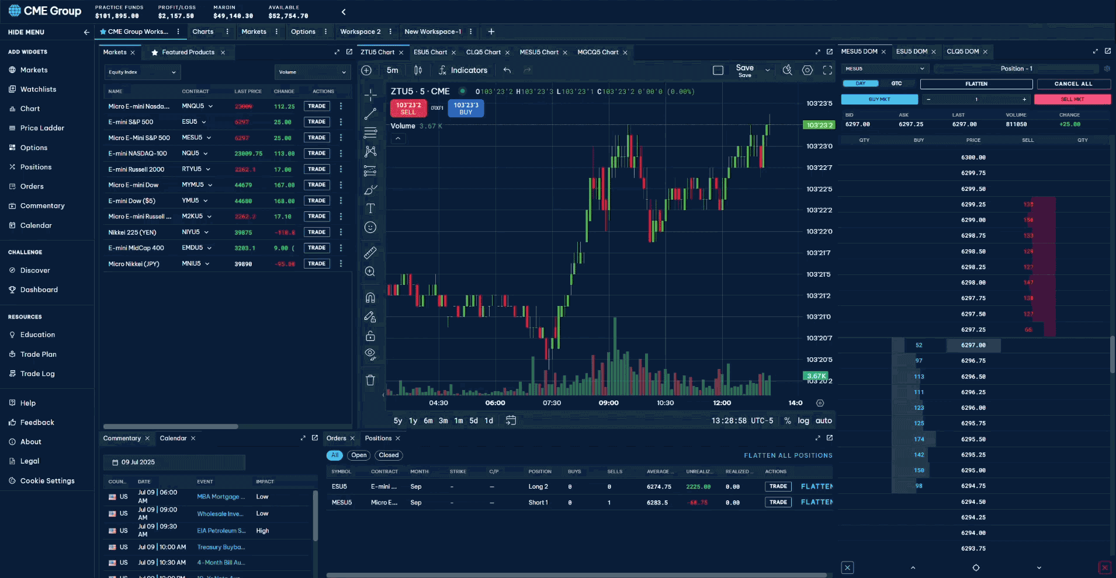Click the chart undo arrow
This screenshot has height=578, width=1116.
(507, 70)
